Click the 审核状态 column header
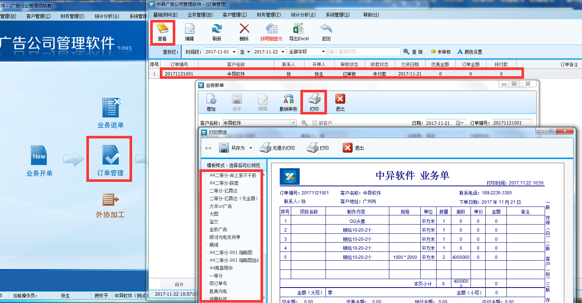 tap(349, 64)
